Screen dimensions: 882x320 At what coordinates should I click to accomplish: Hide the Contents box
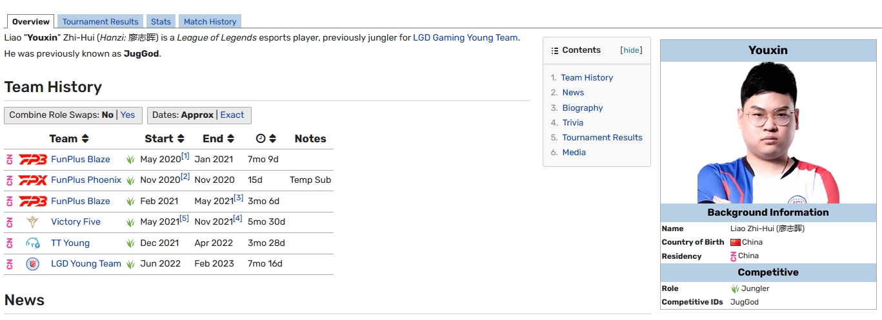[631, 50]
